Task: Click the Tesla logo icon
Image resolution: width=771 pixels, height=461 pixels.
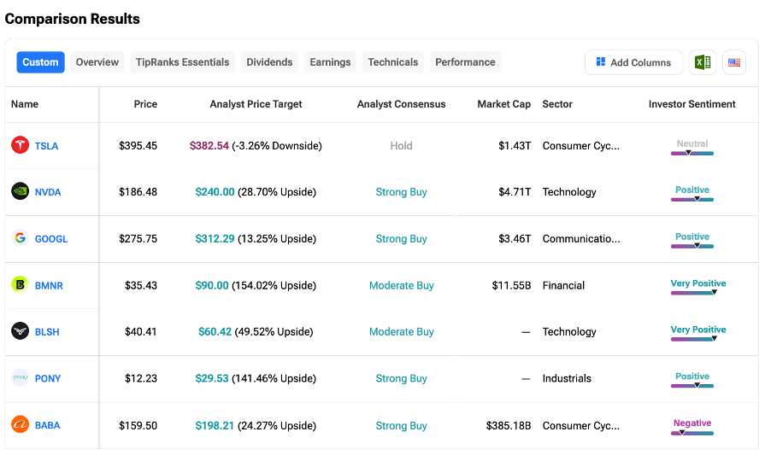Action: tap(20, 145)
